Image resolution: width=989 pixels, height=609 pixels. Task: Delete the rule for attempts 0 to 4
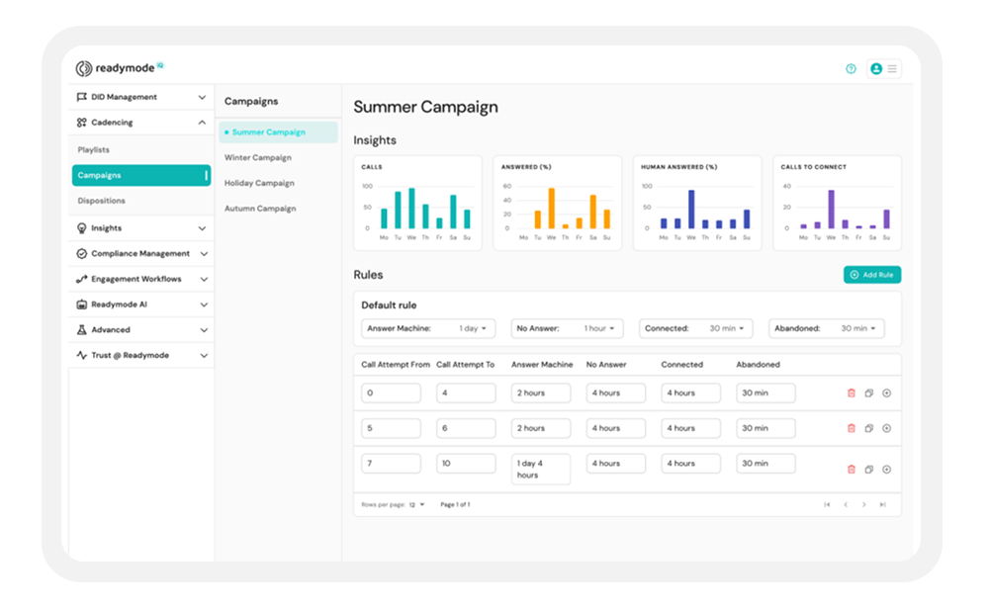pyautogui.click(x=852, y=393)
